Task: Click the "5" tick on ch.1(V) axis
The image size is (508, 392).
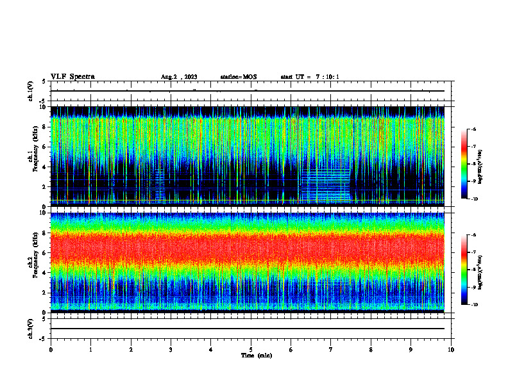Action: (x=44, y=82)
